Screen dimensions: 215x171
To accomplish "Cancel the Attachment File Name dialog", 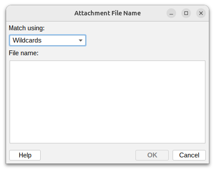I will [189, 155].
